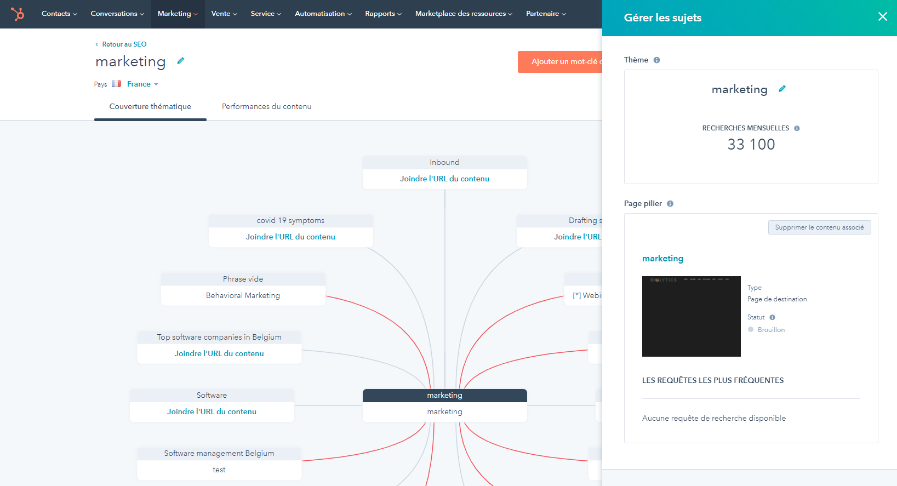Click Joindre l'URL du contenu under Inbound
Screen dimensions: 897x486
444,179
